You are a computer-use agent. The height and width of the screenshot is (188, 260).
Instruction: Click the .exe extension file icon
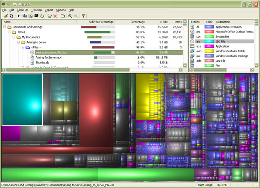192,46
